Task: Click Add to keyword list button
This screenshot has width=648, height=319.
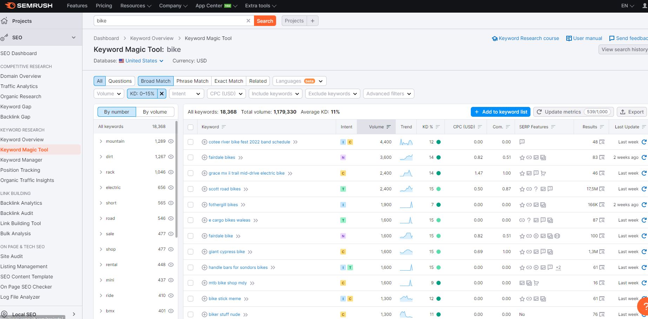Action: (x=501, y=112)
